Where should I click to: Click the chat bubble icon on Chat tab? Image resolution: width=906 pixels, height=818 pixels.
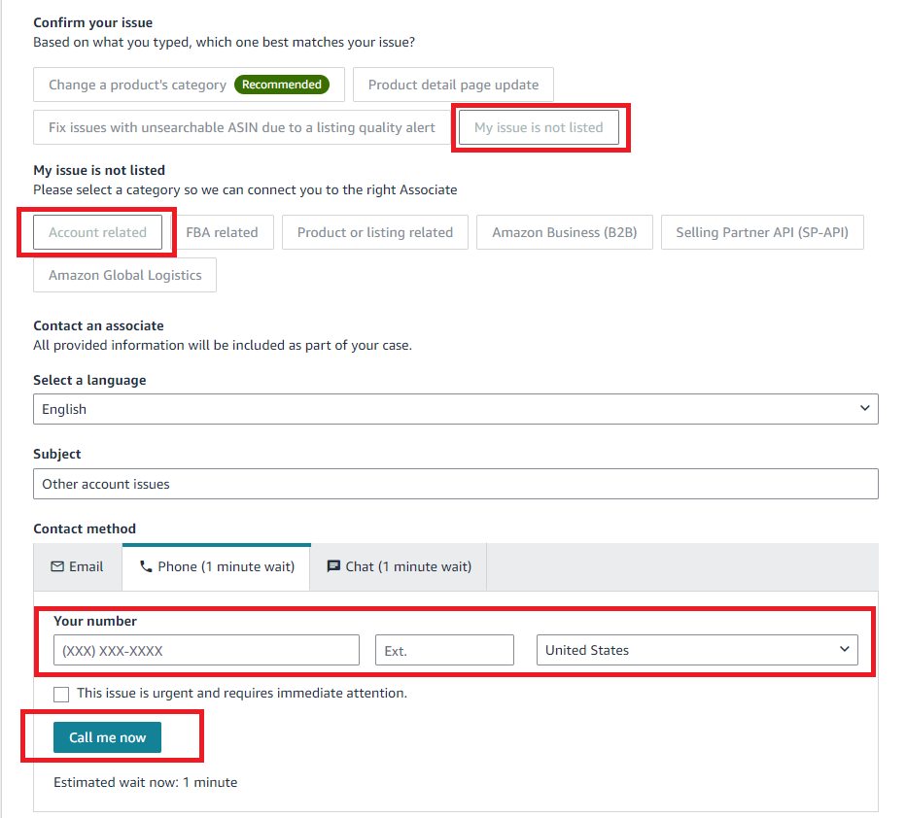(334, 565)
